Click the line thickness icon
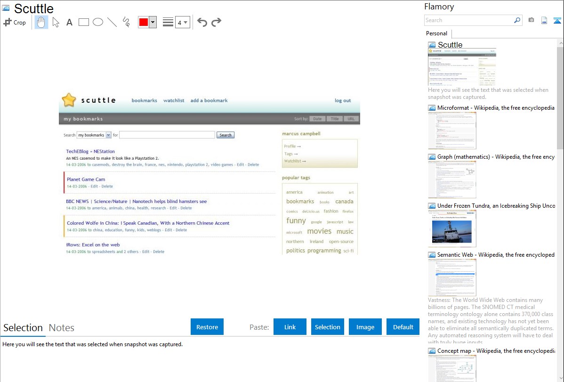Image resolution: width=564 pixels, height=382 pixels. click(x=168, y=22)
